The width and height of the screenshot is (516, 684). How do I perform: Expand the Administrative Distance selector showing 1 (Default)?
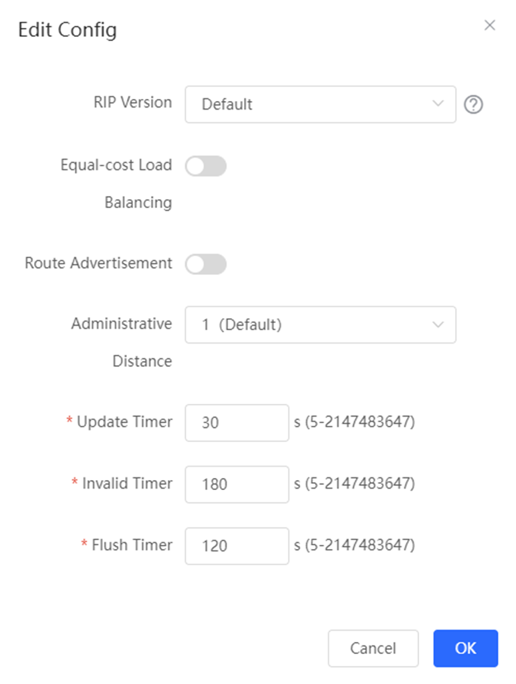(321, 324)
